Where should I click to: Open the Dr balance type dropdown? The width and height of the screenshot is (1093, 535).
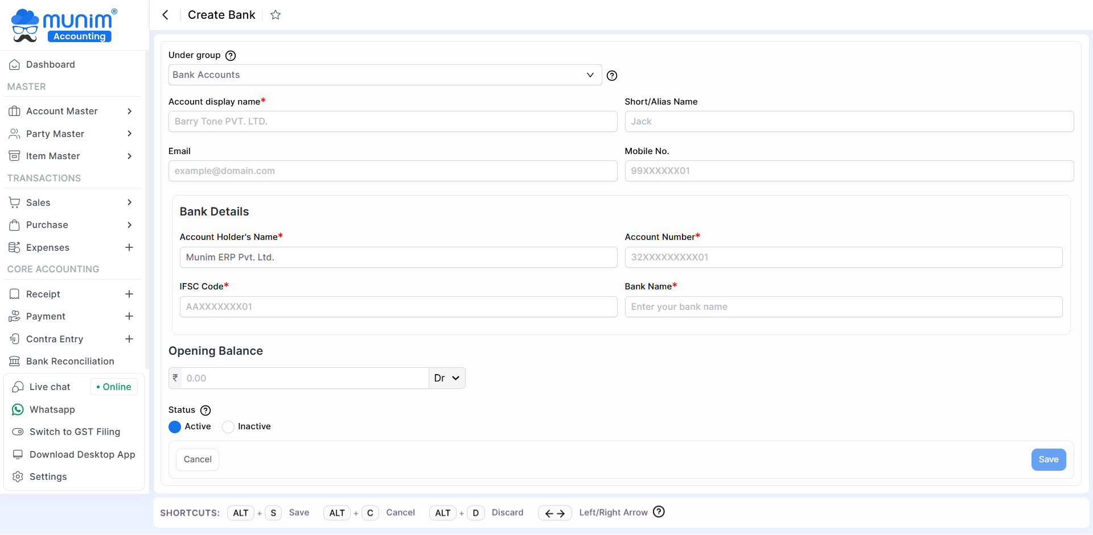[x=447, y=378]
